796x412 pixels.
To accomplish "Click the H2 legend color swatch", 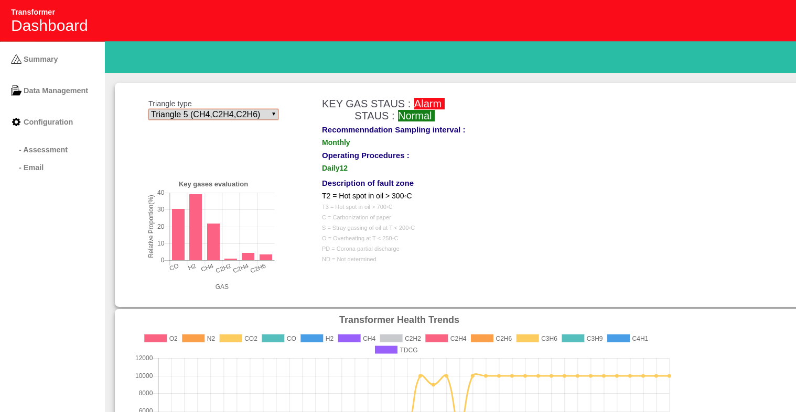I will point(311,338).
